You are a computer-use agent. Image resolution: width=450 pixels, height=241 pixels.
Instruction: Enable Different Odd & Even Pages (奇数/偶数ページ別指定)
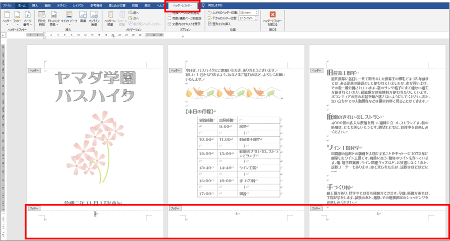184,18
